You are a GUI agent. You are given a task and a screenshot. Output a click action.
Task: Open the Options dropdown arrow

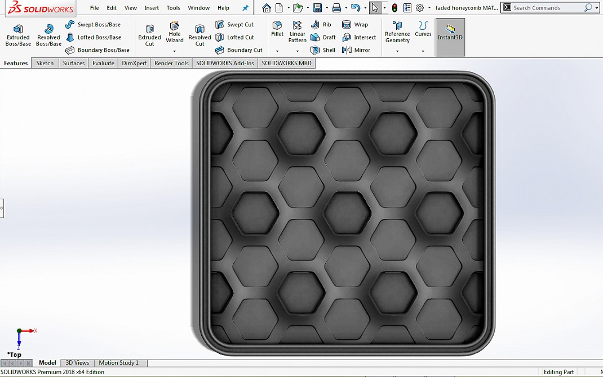(x=429, y=8)
